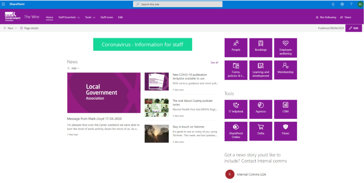Image resolution: width=364 pixels, height=183 pixels.
Task: Open the Flowz tile
Action: (285, 131)
